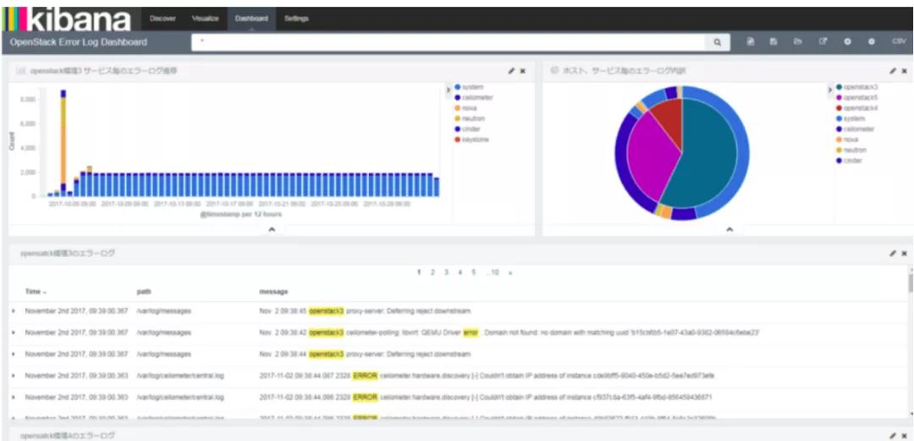The image size is (914, 441).
Task: Toggle system in pie chart legend
Action: (x=851, y=118)
